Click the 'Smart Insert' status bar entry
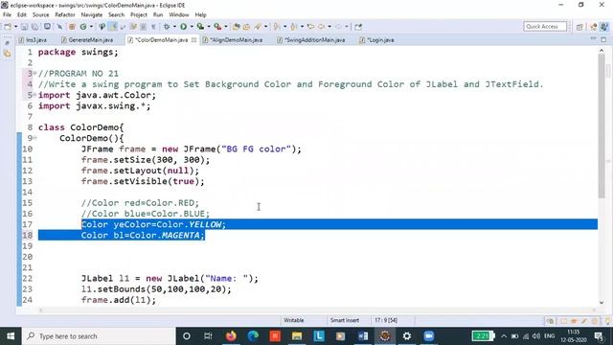Image resolution: width=613 pixels, height=345 pixels. 345,320
